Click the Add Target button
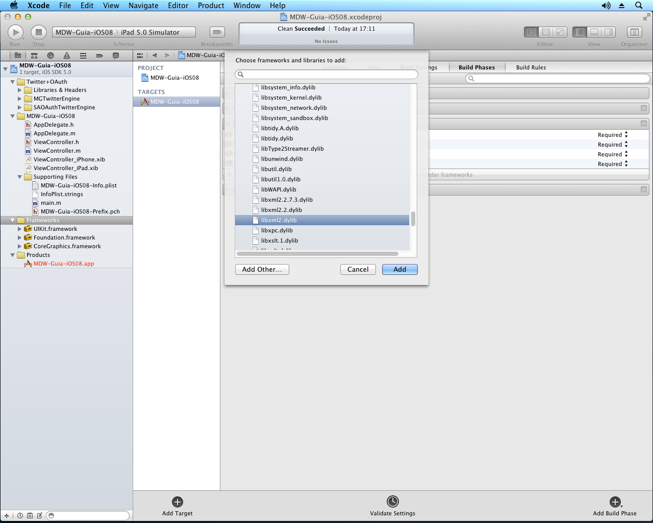Image resolution: width=653 pixels, height=523 pixels. coord(178,506)
